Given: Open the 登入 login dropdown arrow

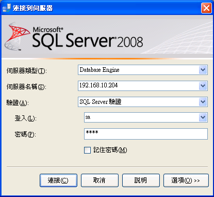Looking at the screenshot, I should (203, 117).
